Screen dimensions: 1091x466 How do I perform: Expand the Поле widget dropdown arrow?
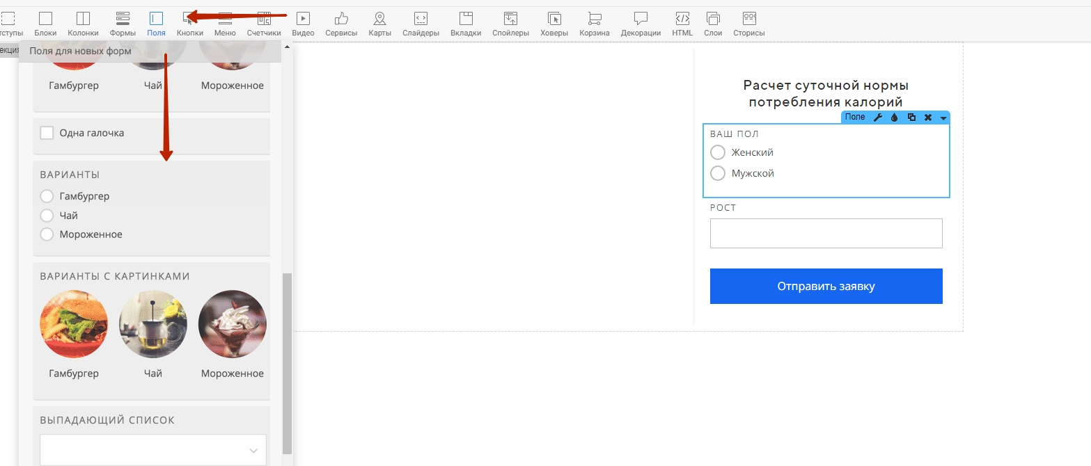[x=943, y=118]
